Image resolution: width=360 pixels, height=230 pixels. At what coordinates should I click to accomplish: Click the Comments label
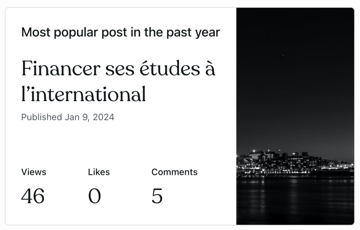coord(174,172)
